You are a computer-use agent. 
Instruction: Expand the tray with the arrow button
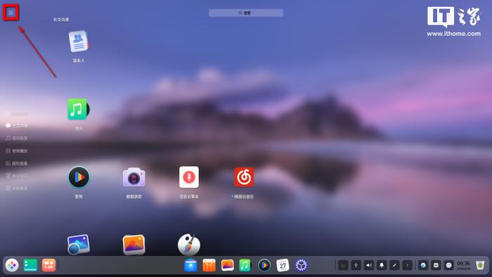pyautogui.click(x=407, y=265)
